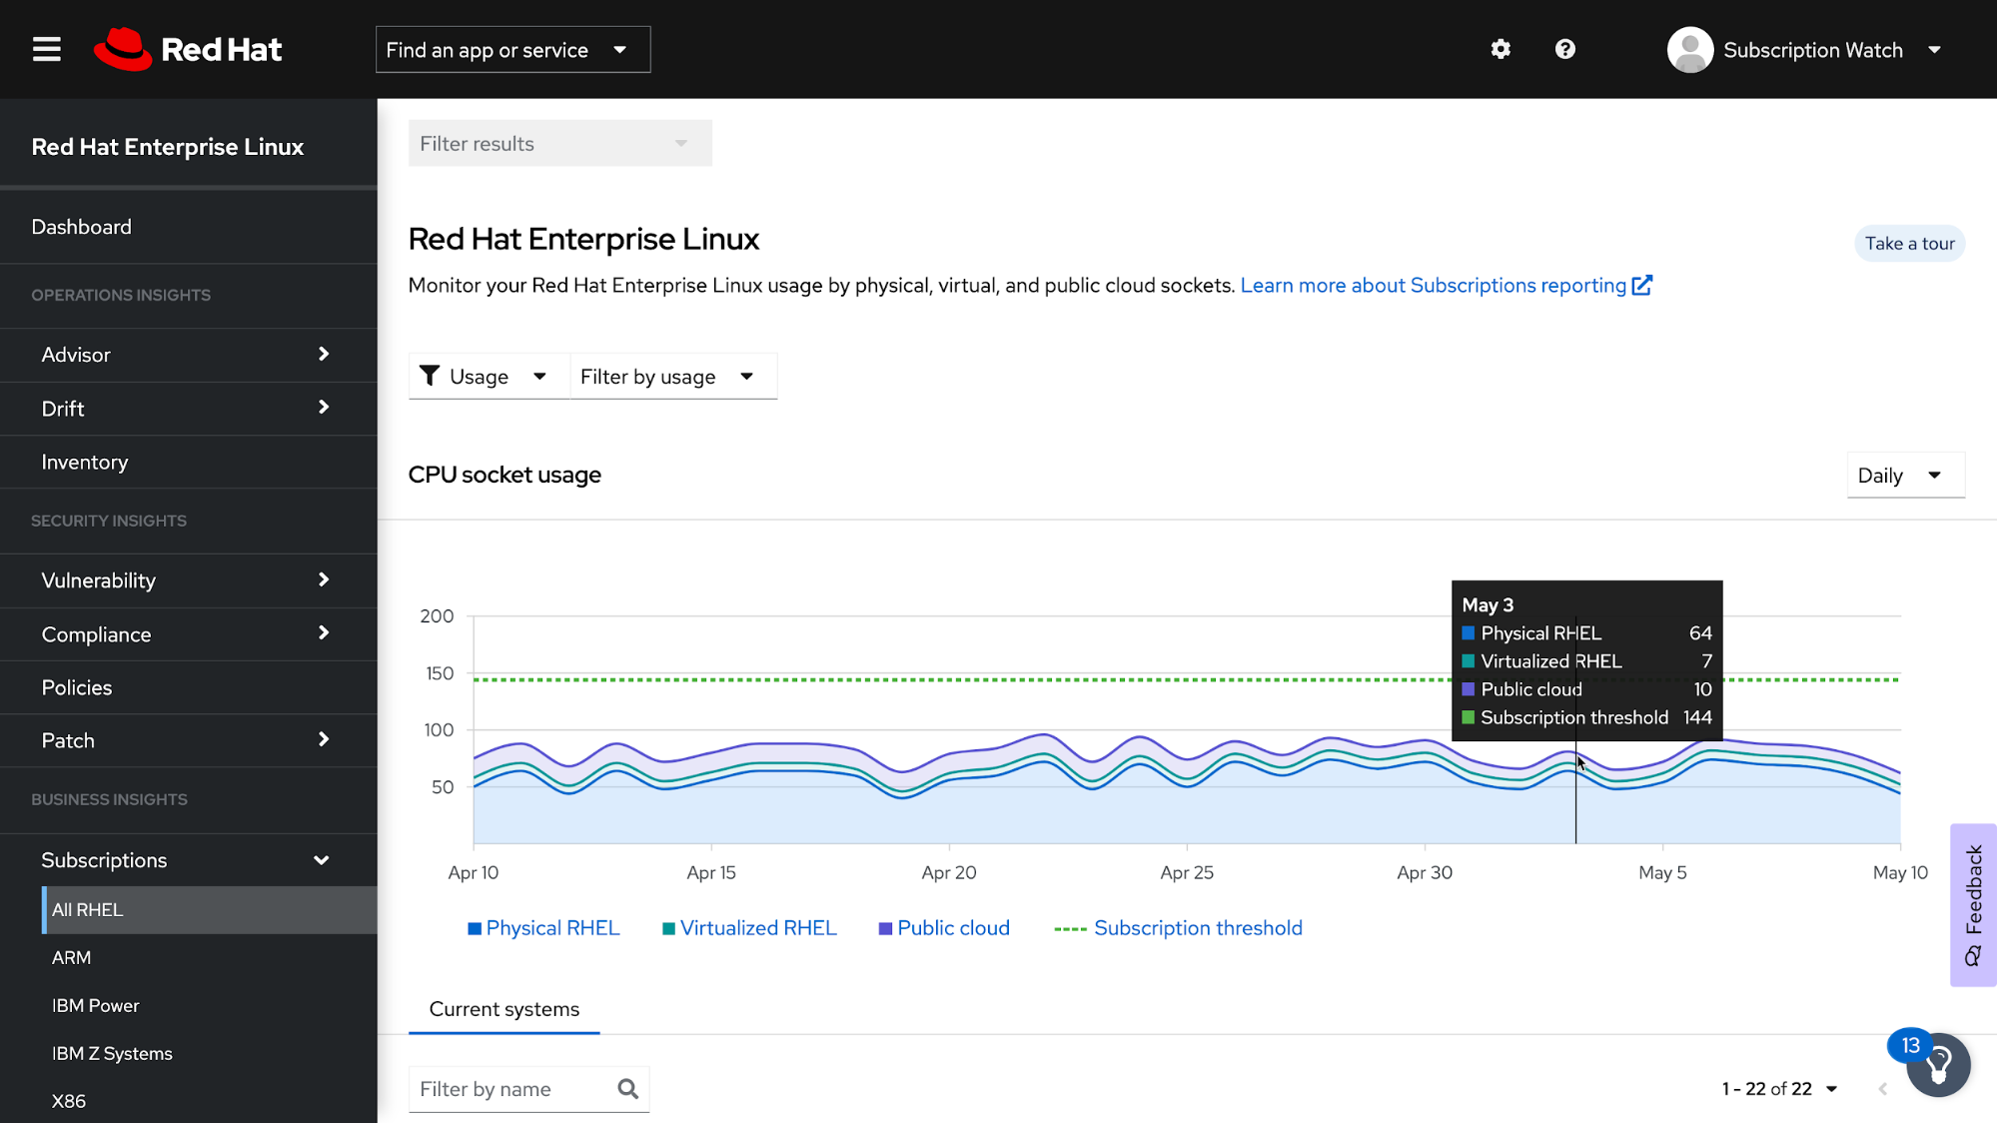This screenshot has width=1997, height=1124.
Task: Toggle Subscription threshold legend swatch
Action: (1070, 928)
